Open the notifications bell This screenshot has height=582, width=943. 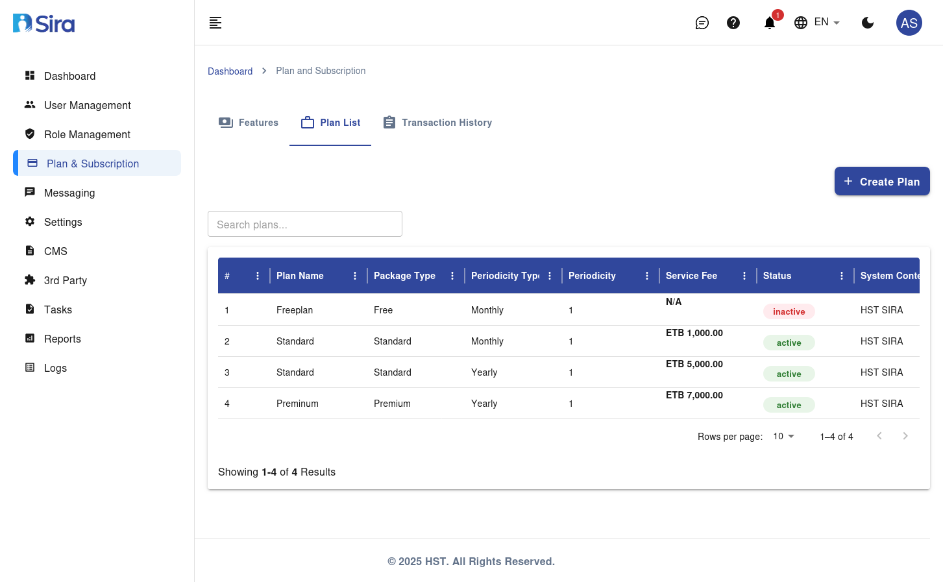[769, 22]
